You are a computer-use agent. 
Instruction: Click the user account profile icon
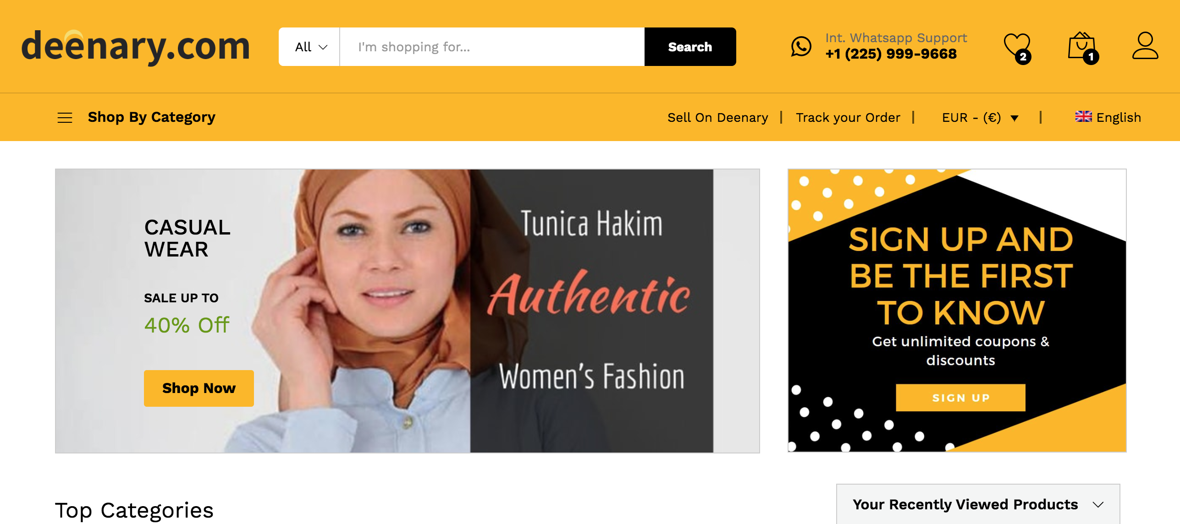(x=1145, y=46)
